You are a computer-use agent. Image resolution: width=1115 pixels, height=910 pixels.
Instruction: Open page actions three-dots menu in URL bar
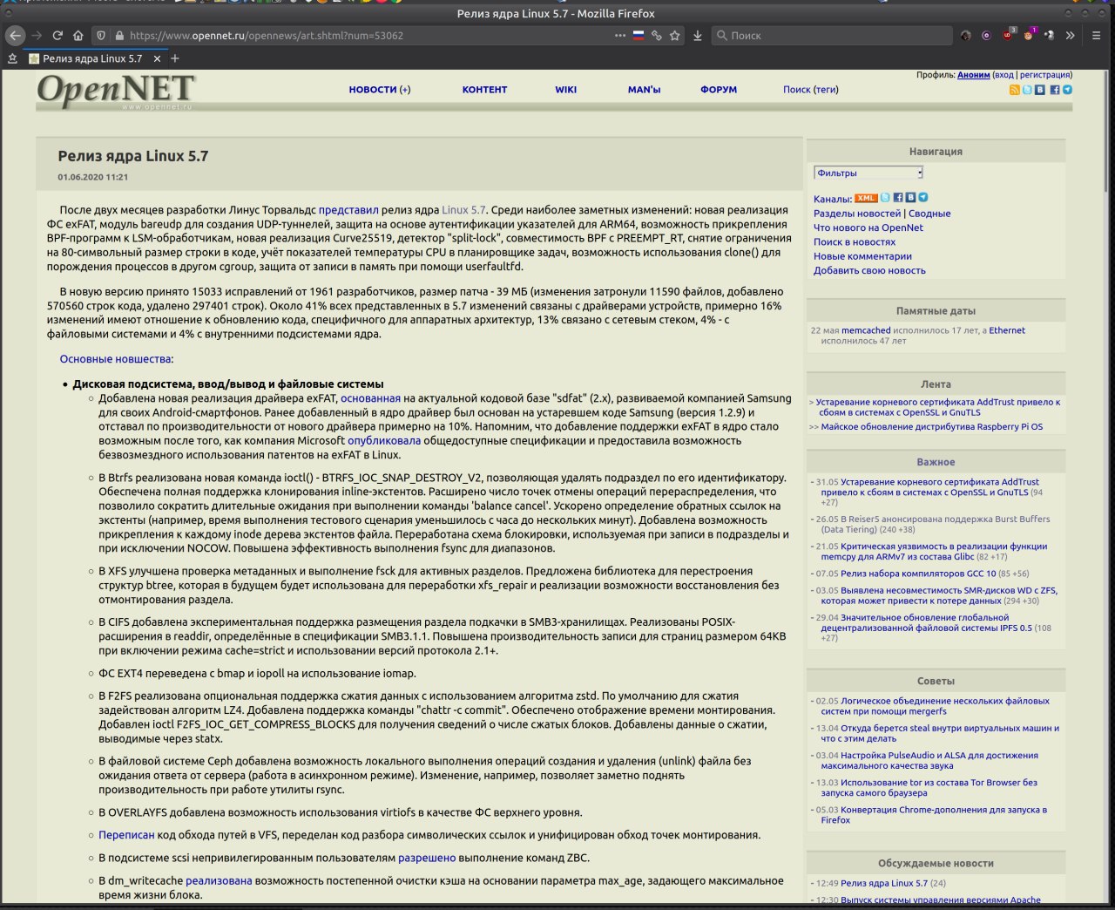(x=620, y=36)
